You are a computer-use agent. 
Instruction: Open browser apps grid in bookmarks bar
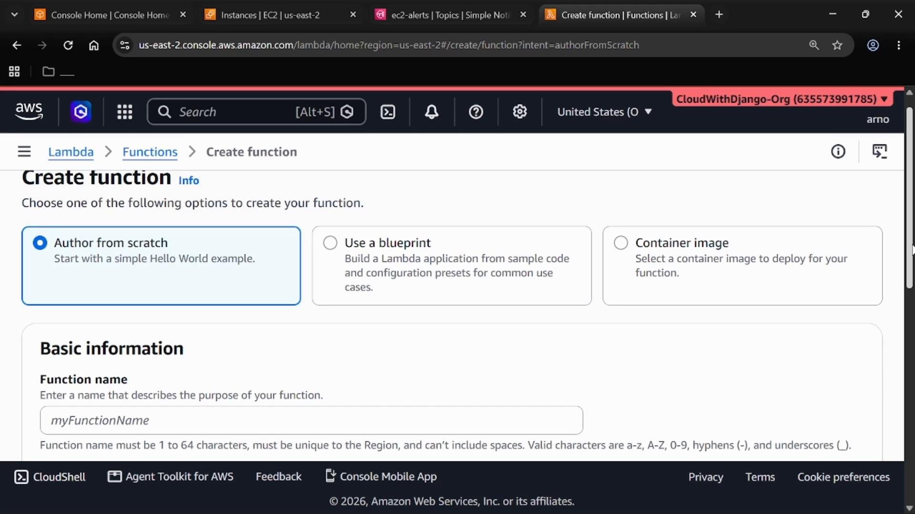[14, 71]
